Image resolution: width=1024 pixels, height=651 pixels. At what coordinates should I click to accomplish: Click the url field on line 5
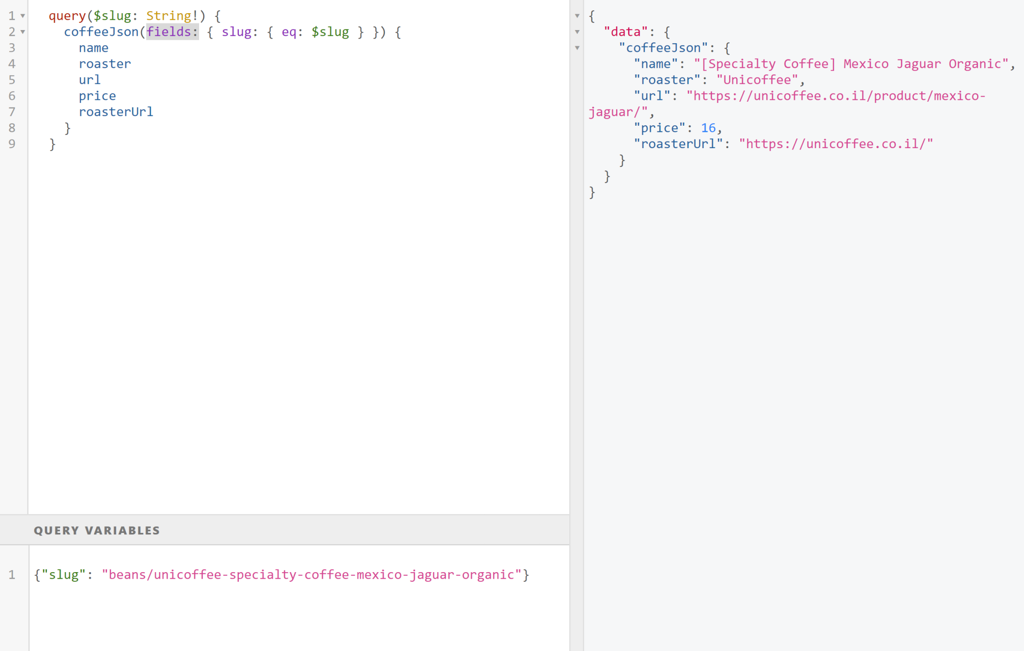tap(90, 80)
